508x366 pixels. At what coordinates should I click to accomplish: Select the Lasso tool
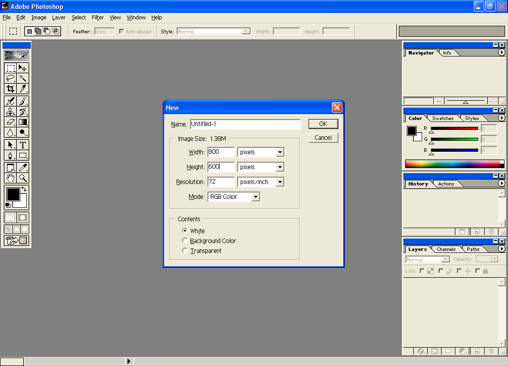point(10,78)
